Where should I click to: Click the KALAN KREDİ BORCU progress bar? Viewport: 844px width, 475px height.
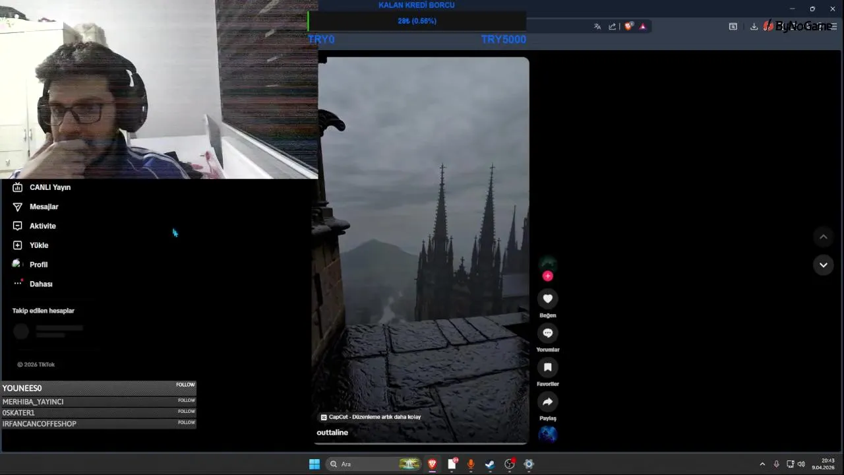pyautogui.click(x=417, y=21)
